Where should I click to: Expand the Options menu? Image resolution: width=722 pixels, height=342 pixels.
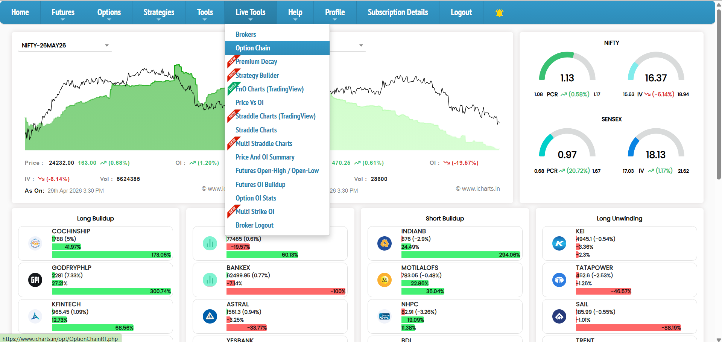(x=109, y=12)
